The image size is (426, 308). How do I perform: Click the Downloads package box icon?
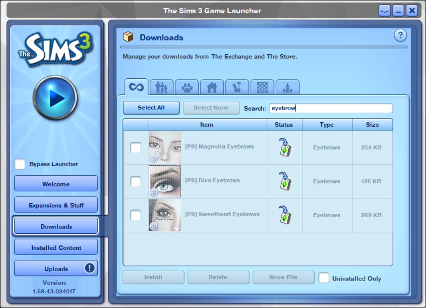point(128,36)
